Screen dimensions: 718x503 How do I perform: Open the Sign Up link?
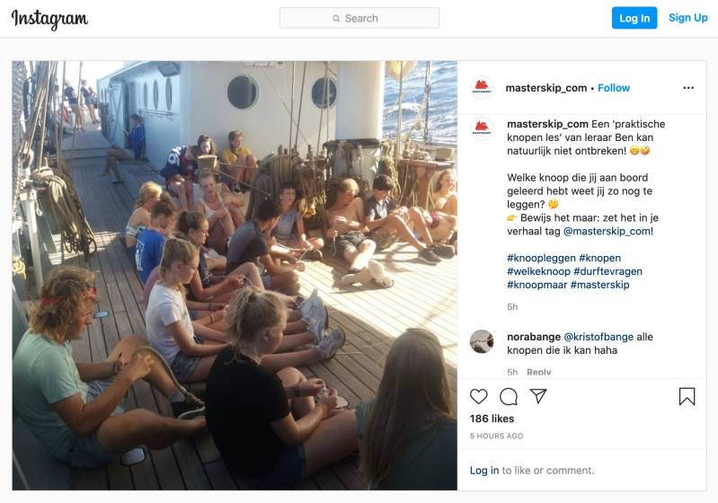click(x=687, y=18)
